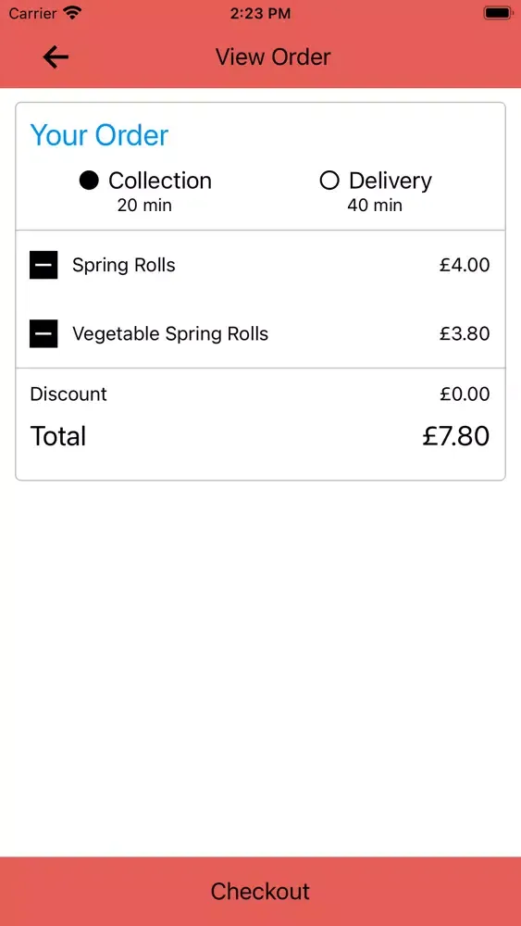Tap the £3.80 price
This screenshot has height=926, width=521.
pyautogui.click(x=465, y=333)
